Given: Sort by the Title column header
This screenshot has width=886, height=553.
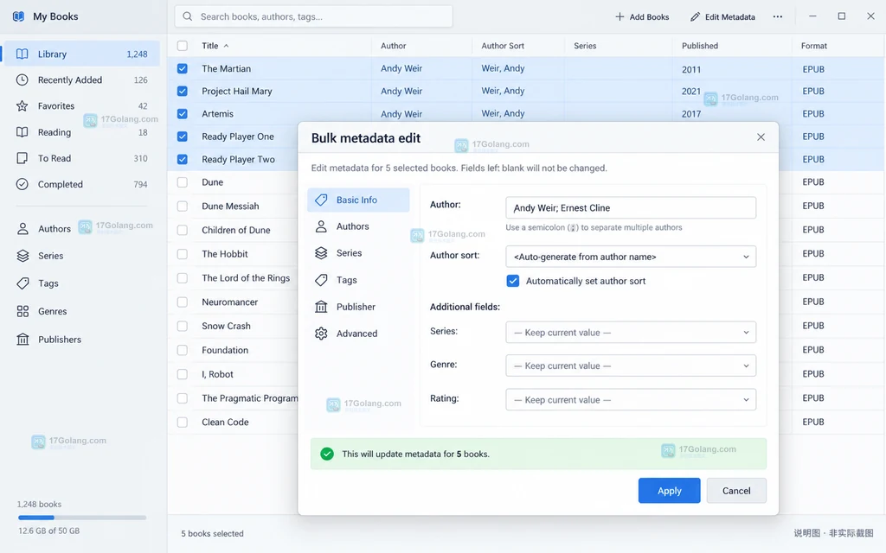Looking at the screenshot, I should (215, 46).
